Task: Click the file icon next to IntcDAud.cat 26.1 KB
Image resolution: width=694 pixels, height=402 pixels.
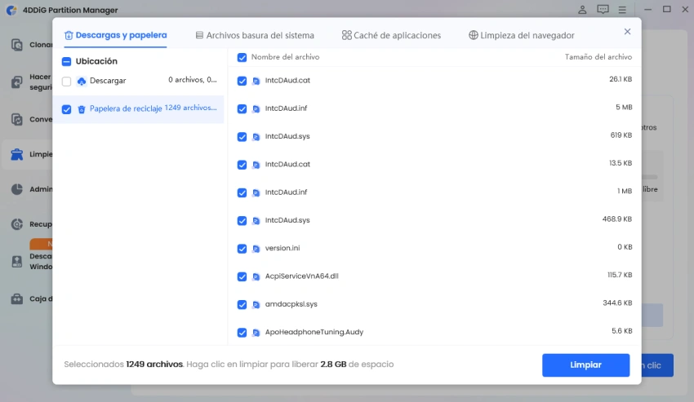Action: click(x=256, y=81)
